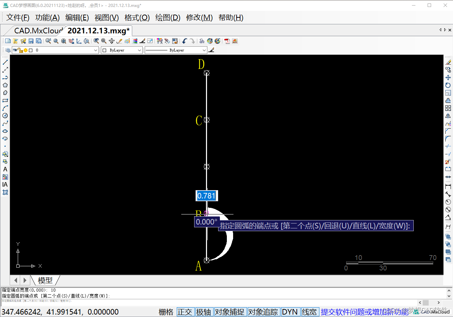Disable DYN dynamic input
The width and height of the screenshot is (453, 317).
[289, 312]
